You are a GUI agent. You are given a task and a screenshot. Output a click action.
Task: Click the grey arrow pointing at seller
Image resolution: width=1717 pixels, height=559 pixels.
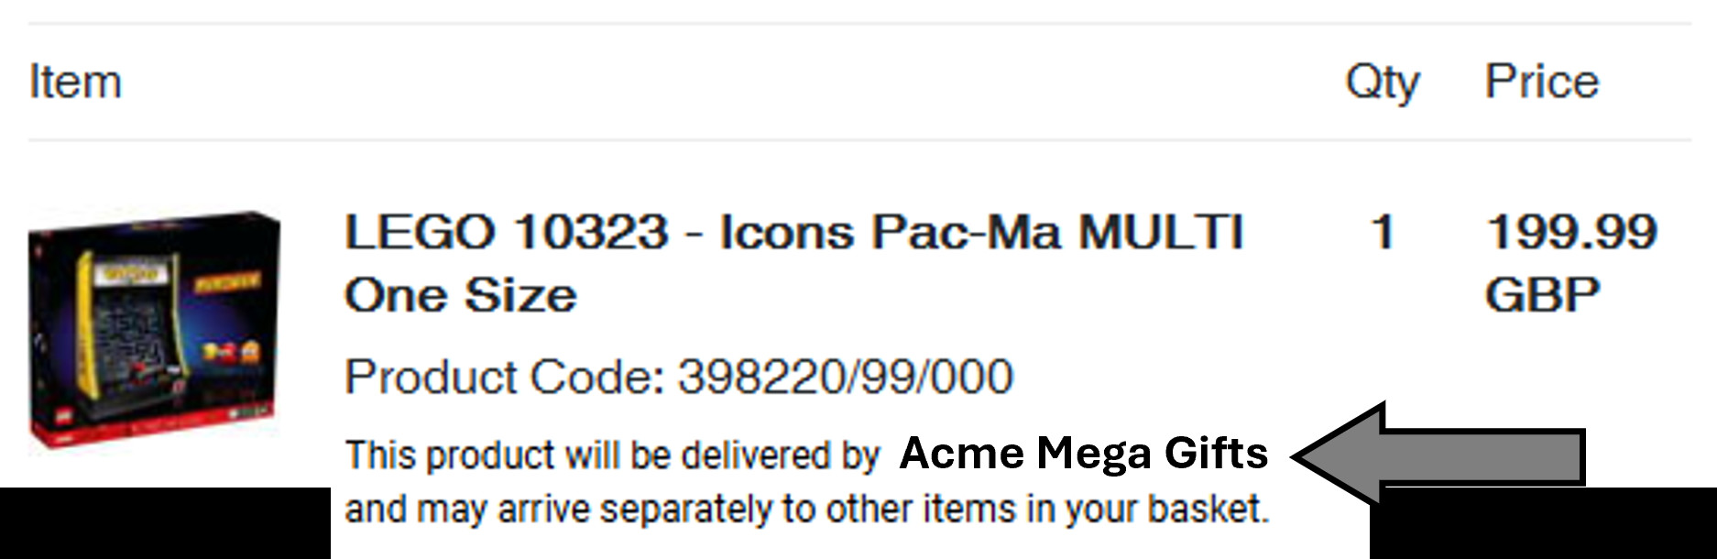tap(1438, 454)
